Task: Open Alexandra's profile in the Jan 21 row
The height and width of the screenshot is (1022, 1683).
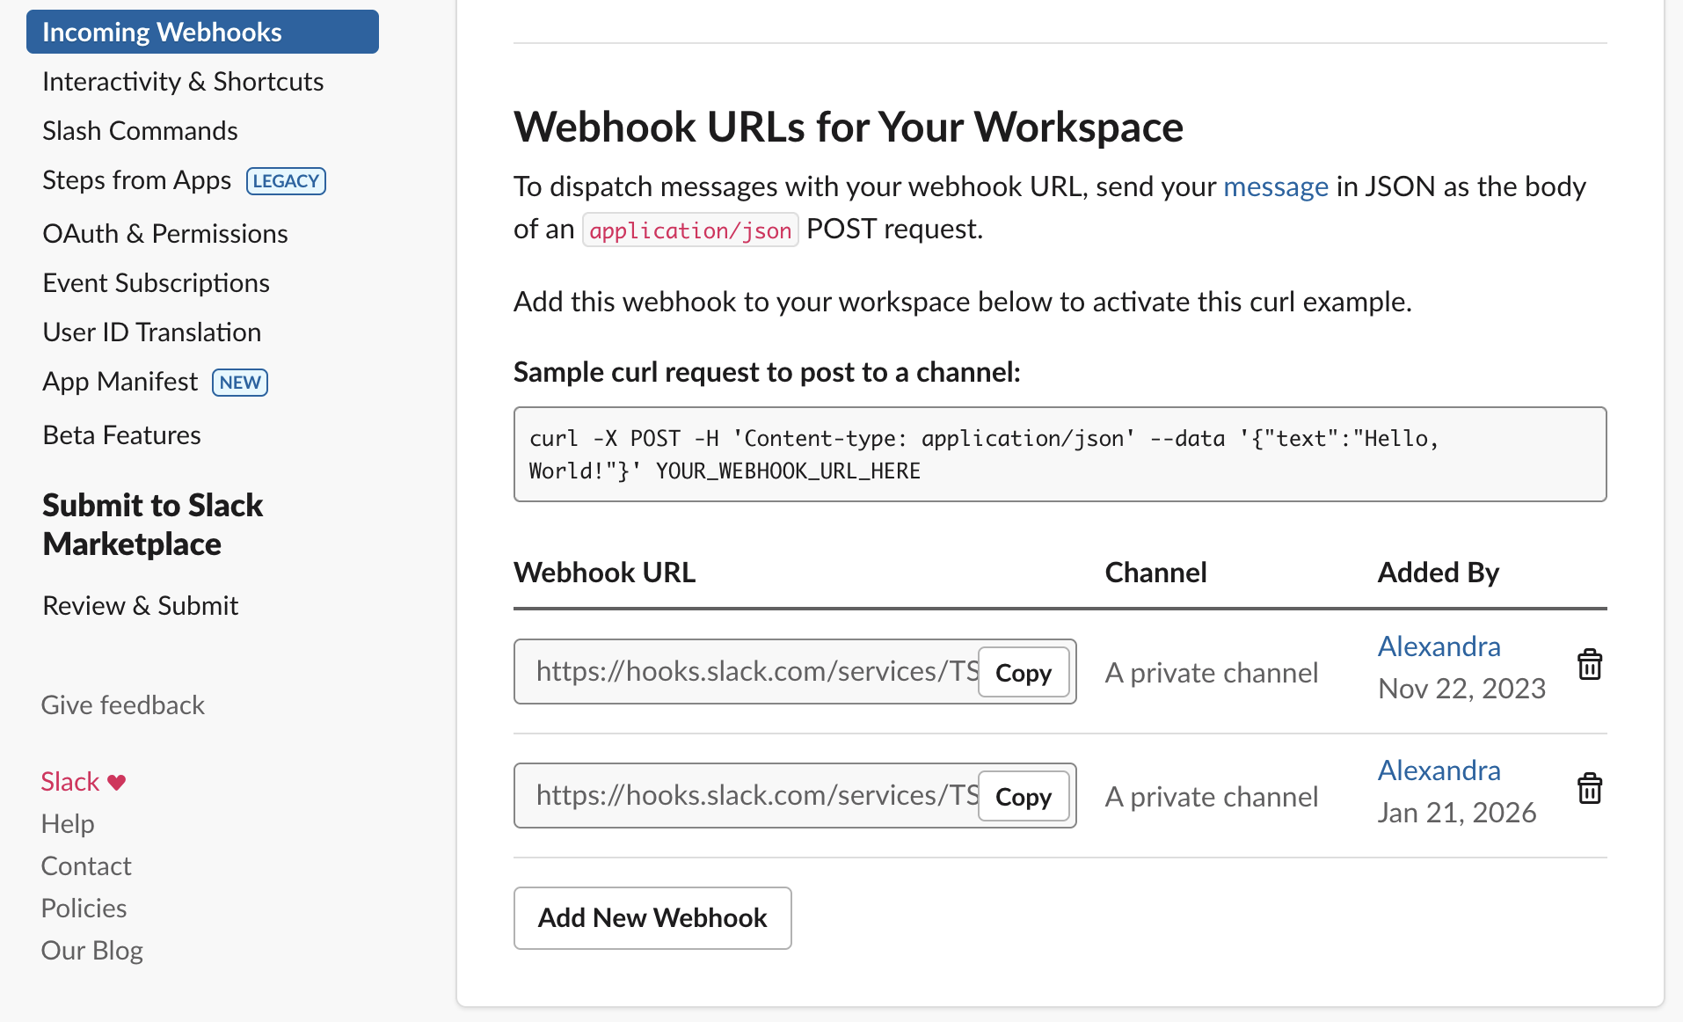Action: pos(1439,770)
